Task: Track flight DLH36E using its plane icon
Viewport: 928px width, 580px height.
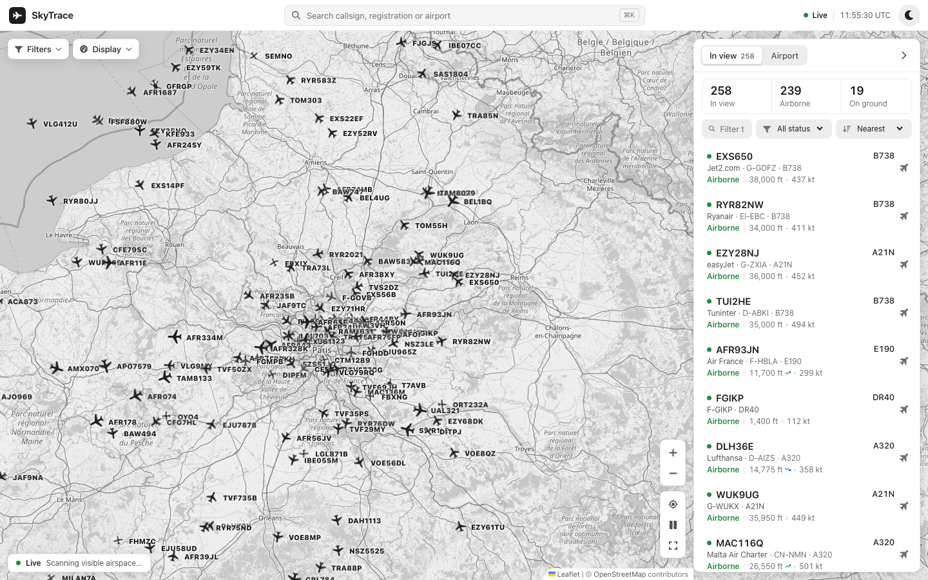Action: 904,458
